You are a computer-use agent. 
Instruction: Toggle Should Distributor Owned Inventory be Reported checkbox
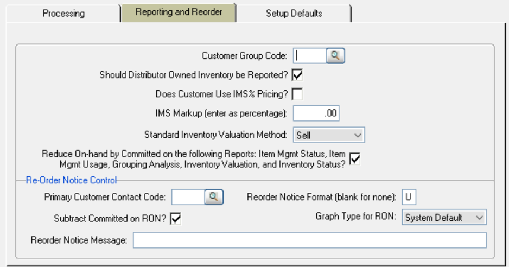point(297,75)
